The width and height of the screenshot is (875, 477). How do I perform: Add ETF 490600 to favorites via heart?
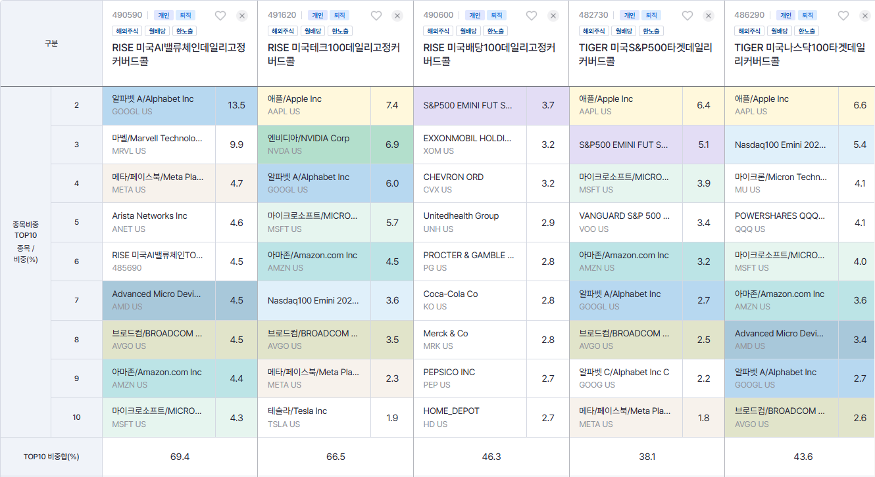532,16
